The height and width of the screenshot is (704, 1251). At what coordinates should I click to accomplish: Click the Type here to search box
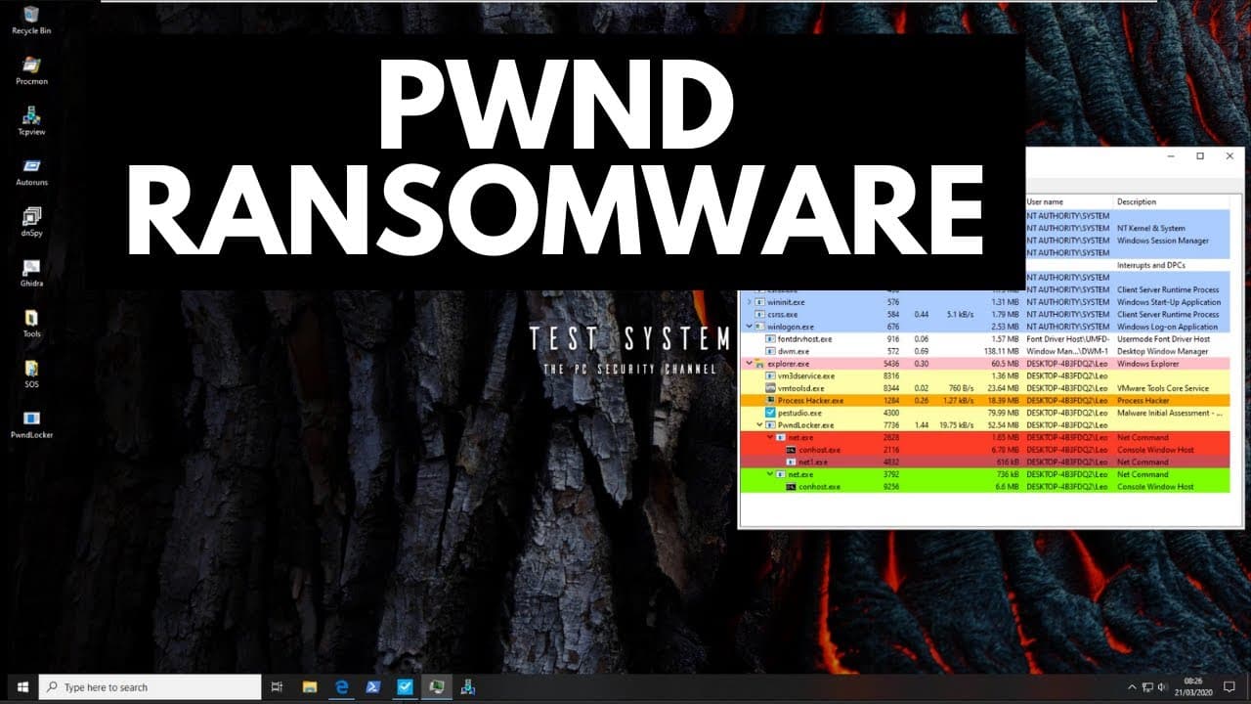click(x=150, y=687)
